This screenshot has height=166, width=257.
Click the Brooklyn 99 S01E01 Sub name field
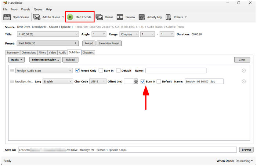coord(204,81)
